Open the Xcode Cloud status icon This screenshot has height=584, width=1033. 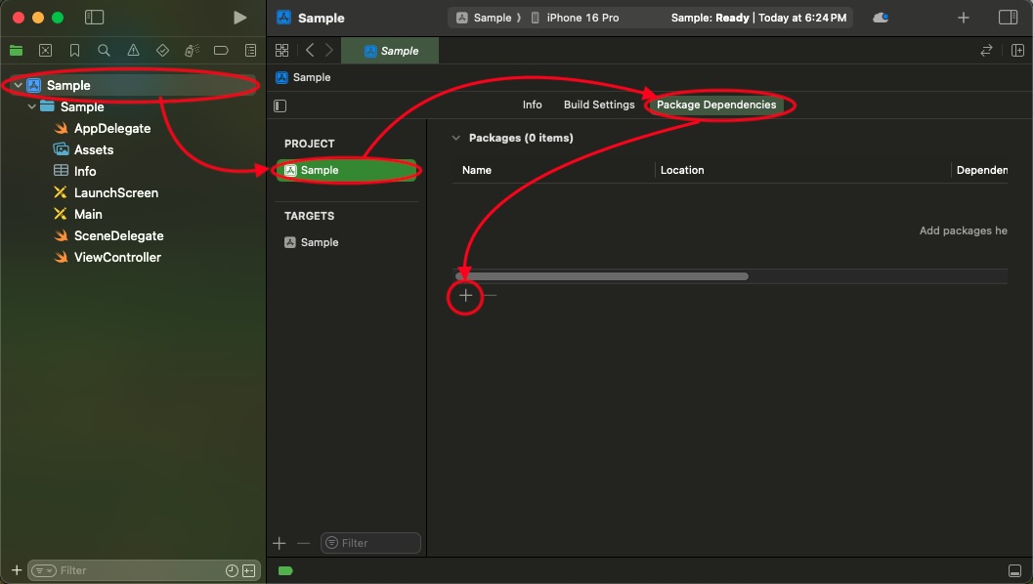pos(880,18)
